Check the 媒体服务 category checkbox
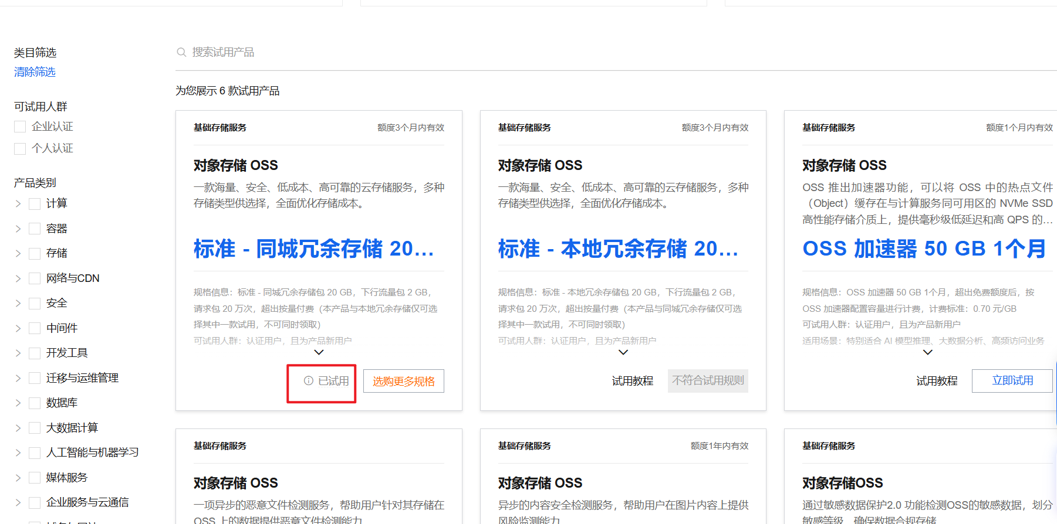The height and width of the screenshot is (524, 1057). tap(35, 478)
